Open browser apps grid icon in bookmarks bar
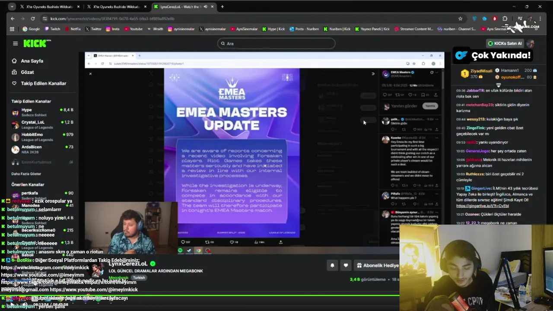Image resolution: width=553 pixels, height=311 pixels. pyautogui.click(x=12, y=29)
